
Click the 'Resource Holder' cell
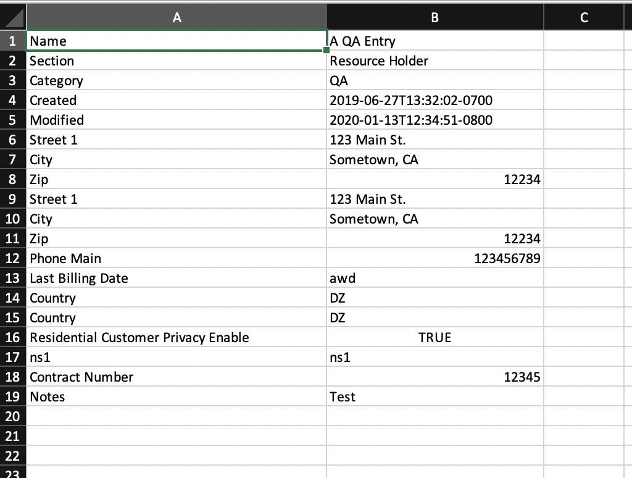pyautogui.click(x=434, y=61)
